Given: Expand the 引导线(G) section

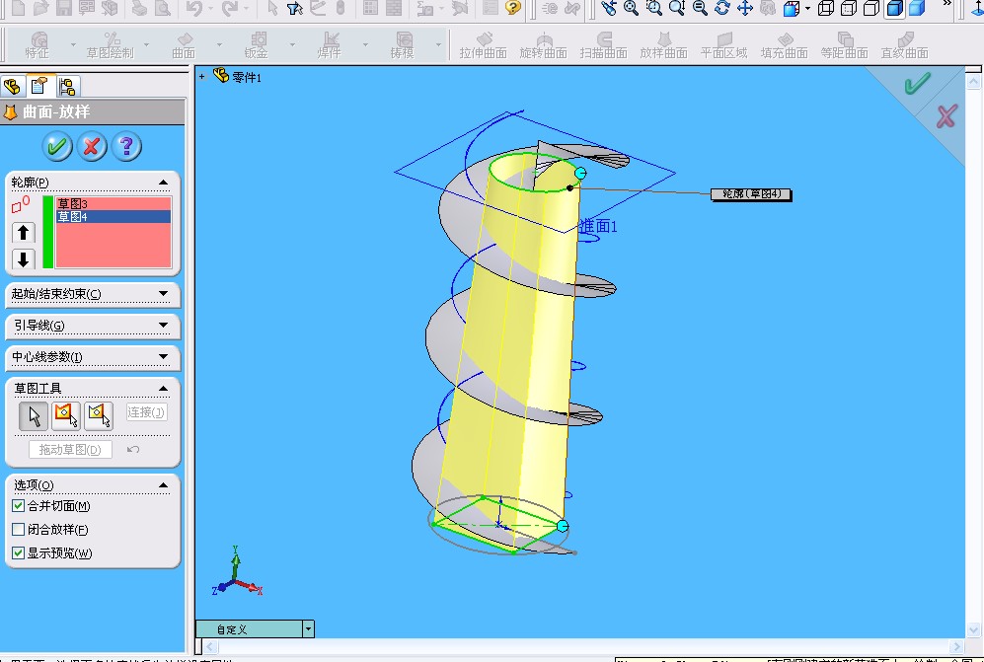Looking at the screenshot, I should pos(163,325).
